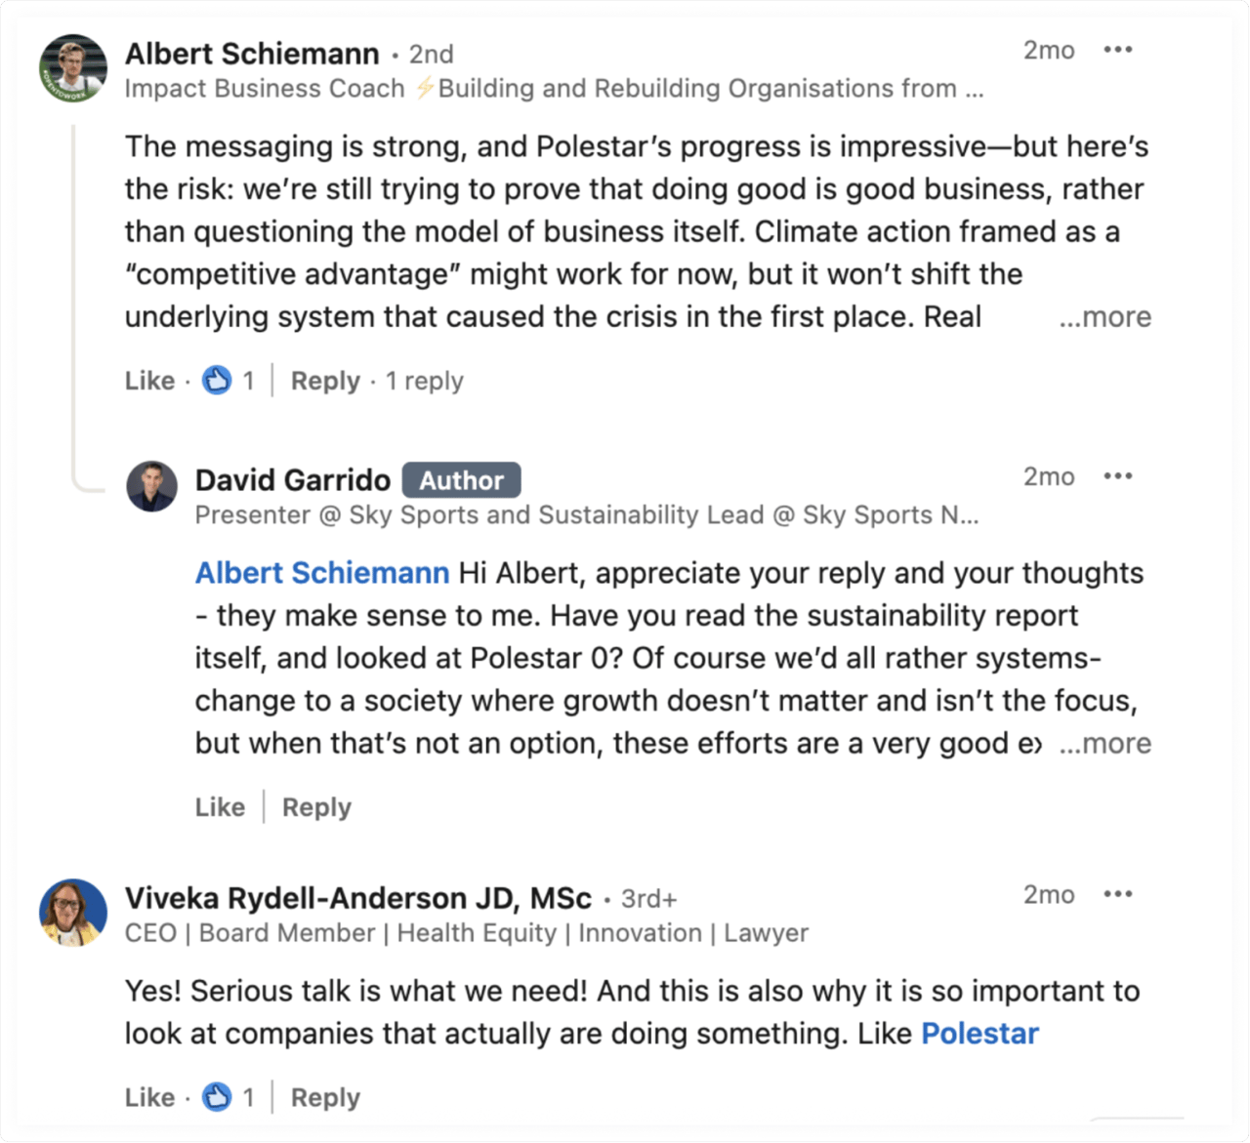Like David Garrido's reply
Image resolution: width=1250 pixels, height=1143 pixels.
pos(220,807)
